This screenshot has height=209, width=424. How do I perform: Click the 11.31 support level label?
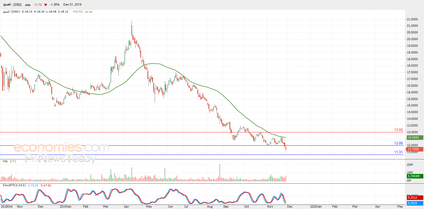click(398, 152)
